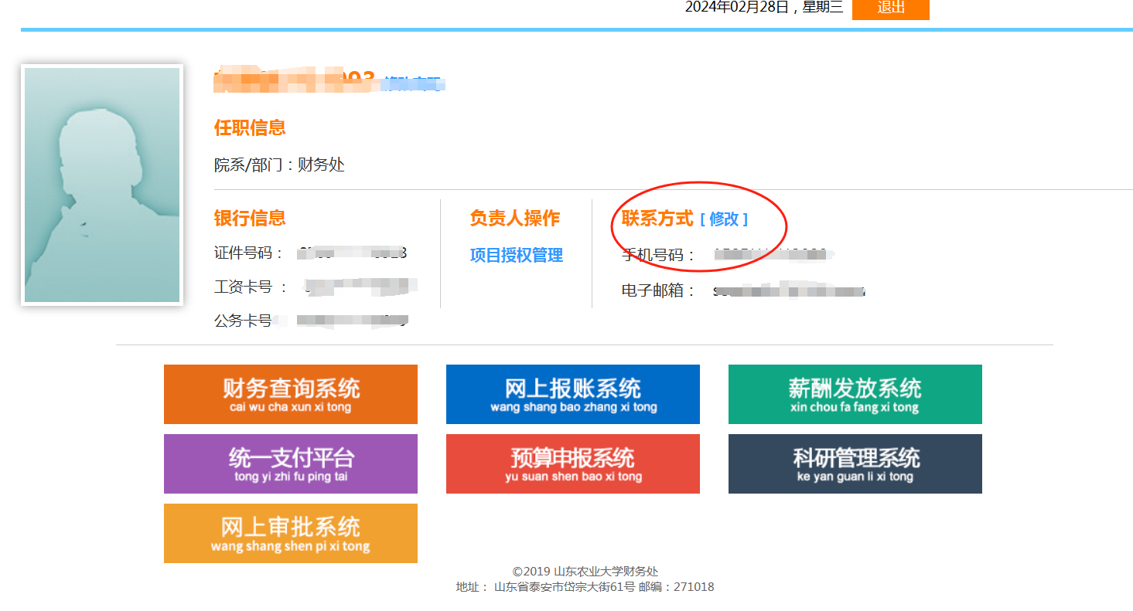Open the 项目授权管理 link
The image size is (1133, 611).
point(516,255)
